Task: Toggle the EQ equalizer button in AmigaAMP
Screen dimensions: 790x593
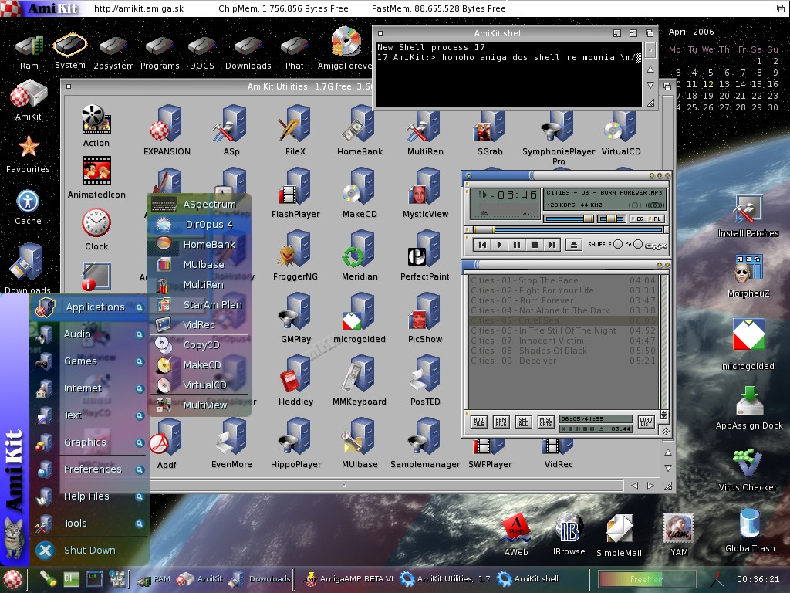Action: [x=639, y=219]
